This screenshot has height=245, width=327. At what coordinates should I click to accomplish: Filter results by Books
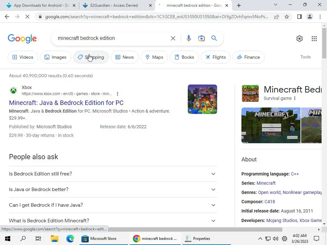tap(184, 57)
